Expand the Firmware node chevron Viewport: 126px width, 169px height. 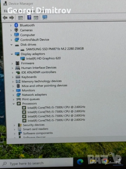(x=12, y=63)
